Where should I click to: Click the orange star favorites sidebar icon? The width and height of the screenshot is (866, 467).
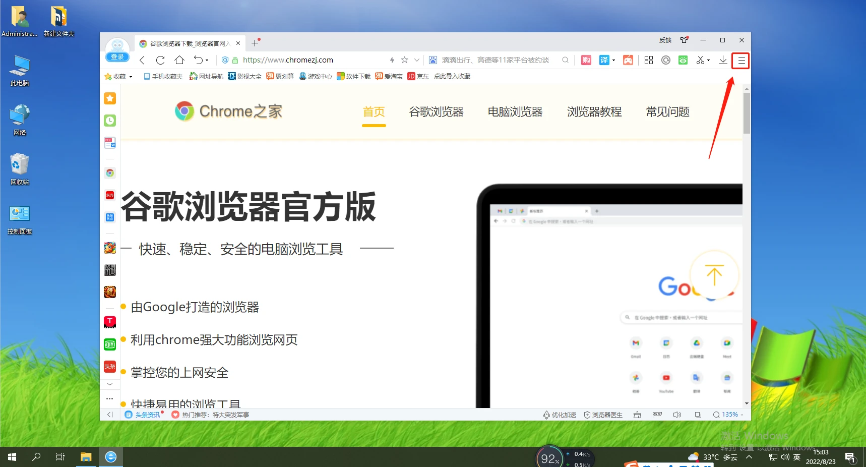point(110,98)
